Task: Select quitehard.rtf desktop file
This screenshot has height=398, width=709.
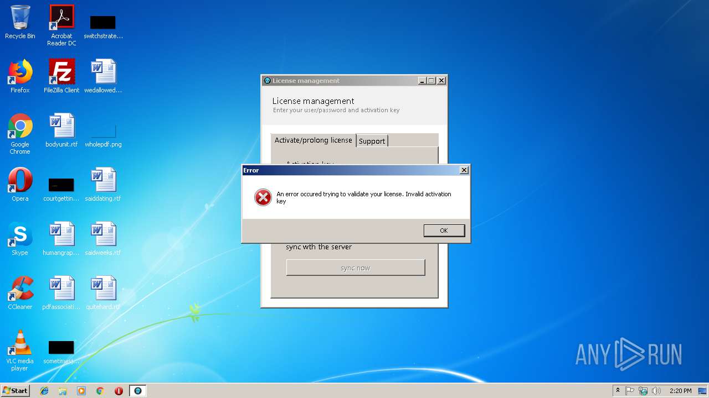Action: coord(103,293)
